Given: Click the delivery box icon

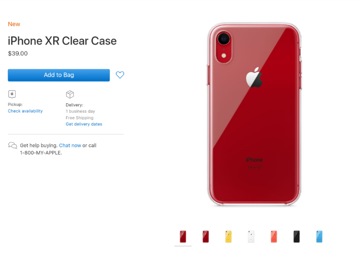Looking at the screenshot, I should coord(70,94).
